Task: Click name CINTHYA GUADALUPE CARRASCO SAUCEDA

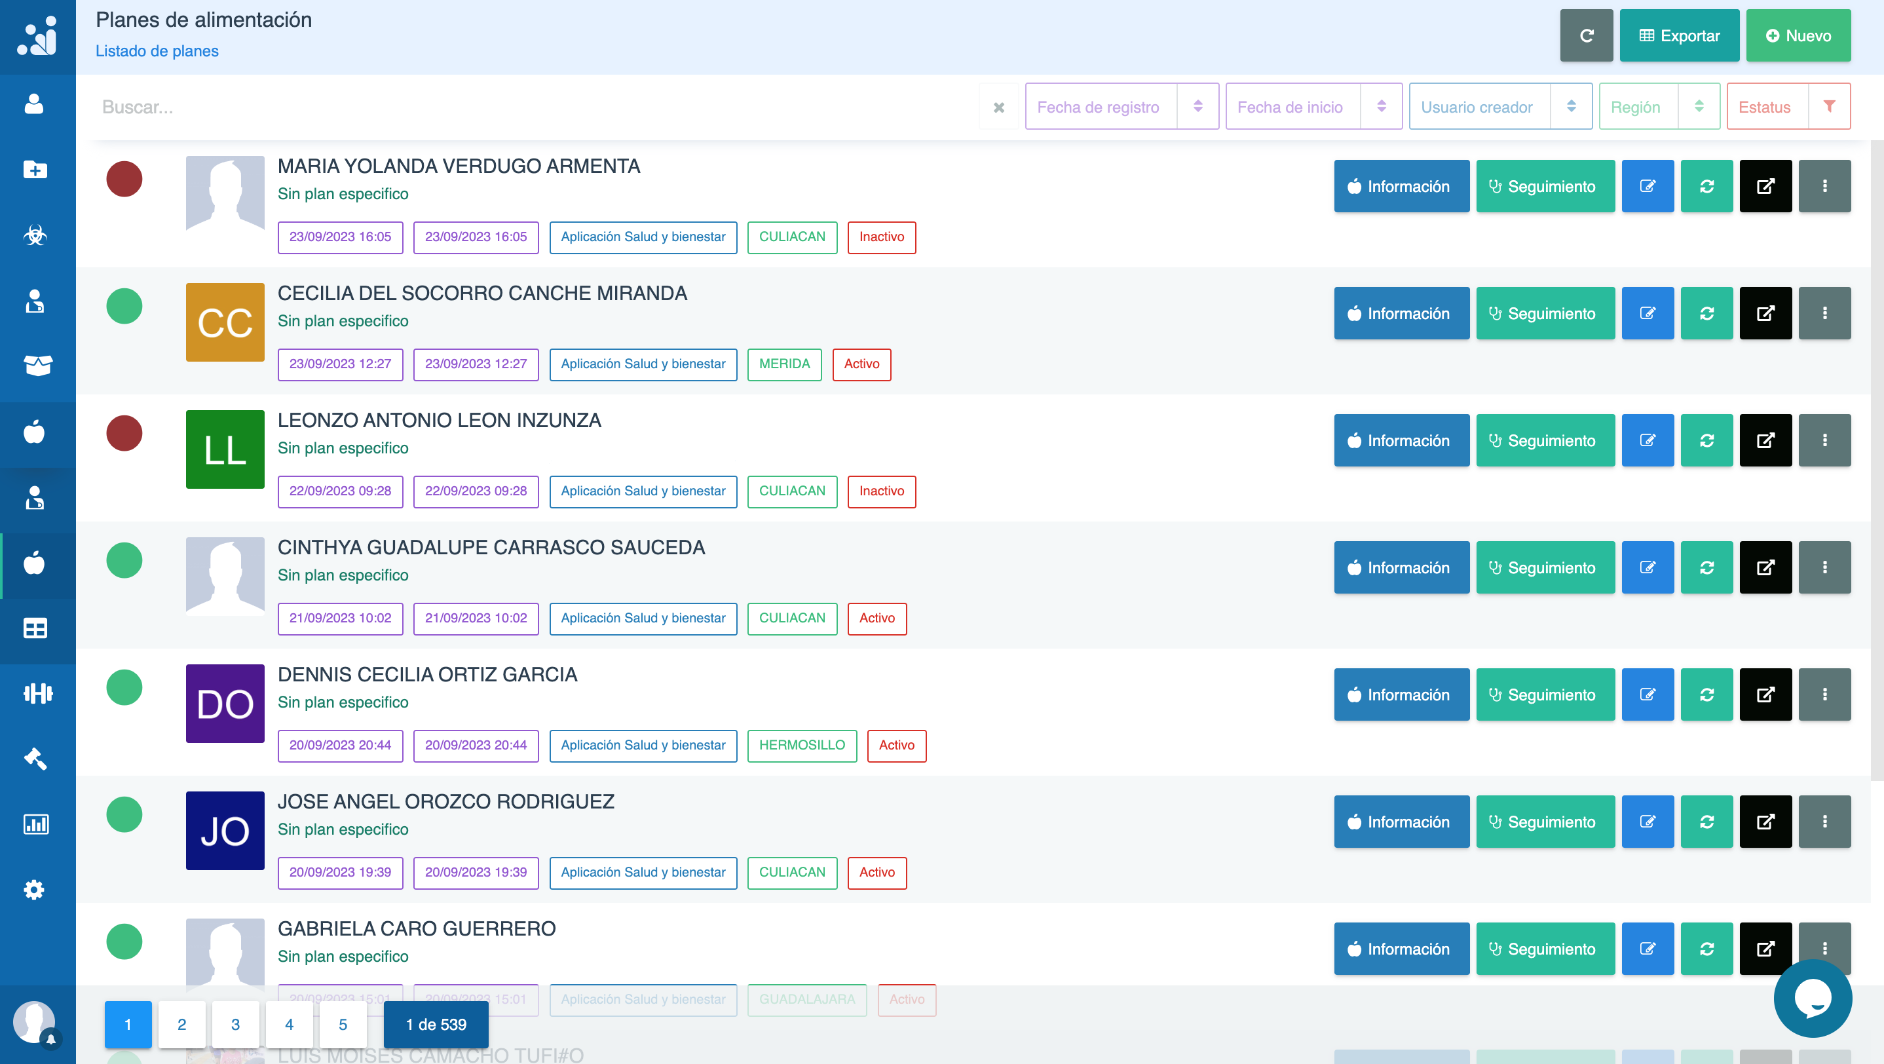Action: [491, 548]
